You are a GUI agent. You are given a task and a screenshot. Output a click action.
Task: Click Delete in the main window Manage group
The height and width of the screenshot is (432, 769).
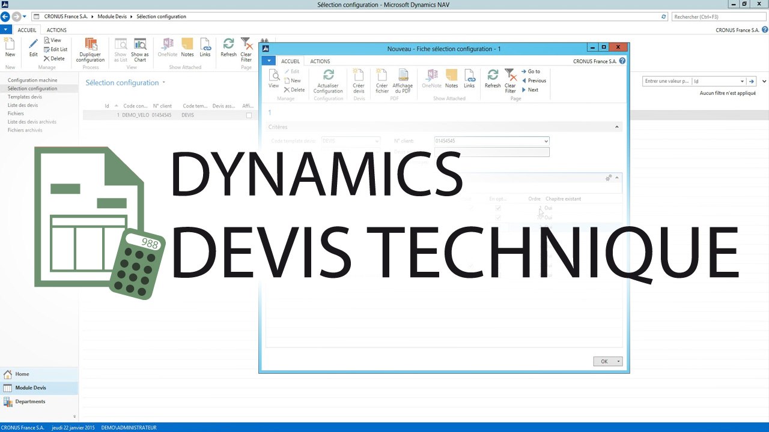point(54,58)
